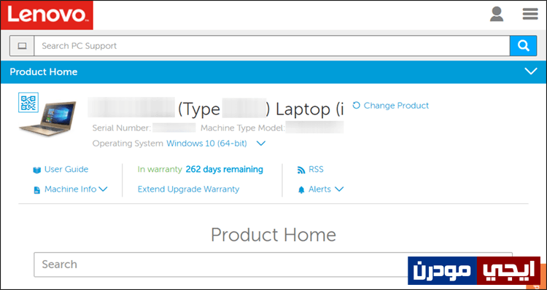
Task: Open the Extend Upgrade Warranty link
Action: 188,189
